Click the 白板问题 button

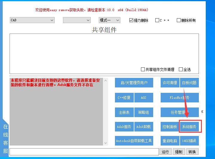click(x=189, y=83)
